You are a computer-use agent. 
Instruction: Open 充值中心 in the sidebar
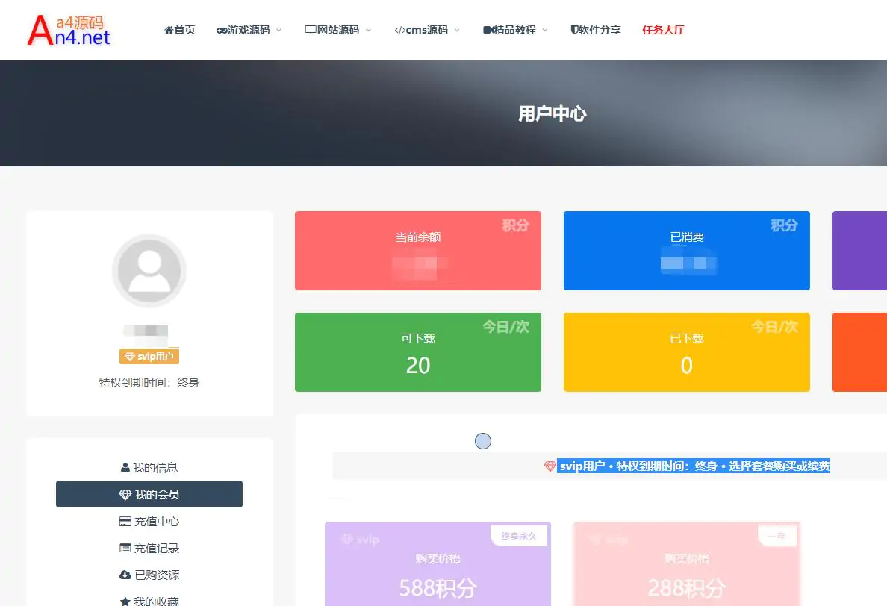click(149, 521)
